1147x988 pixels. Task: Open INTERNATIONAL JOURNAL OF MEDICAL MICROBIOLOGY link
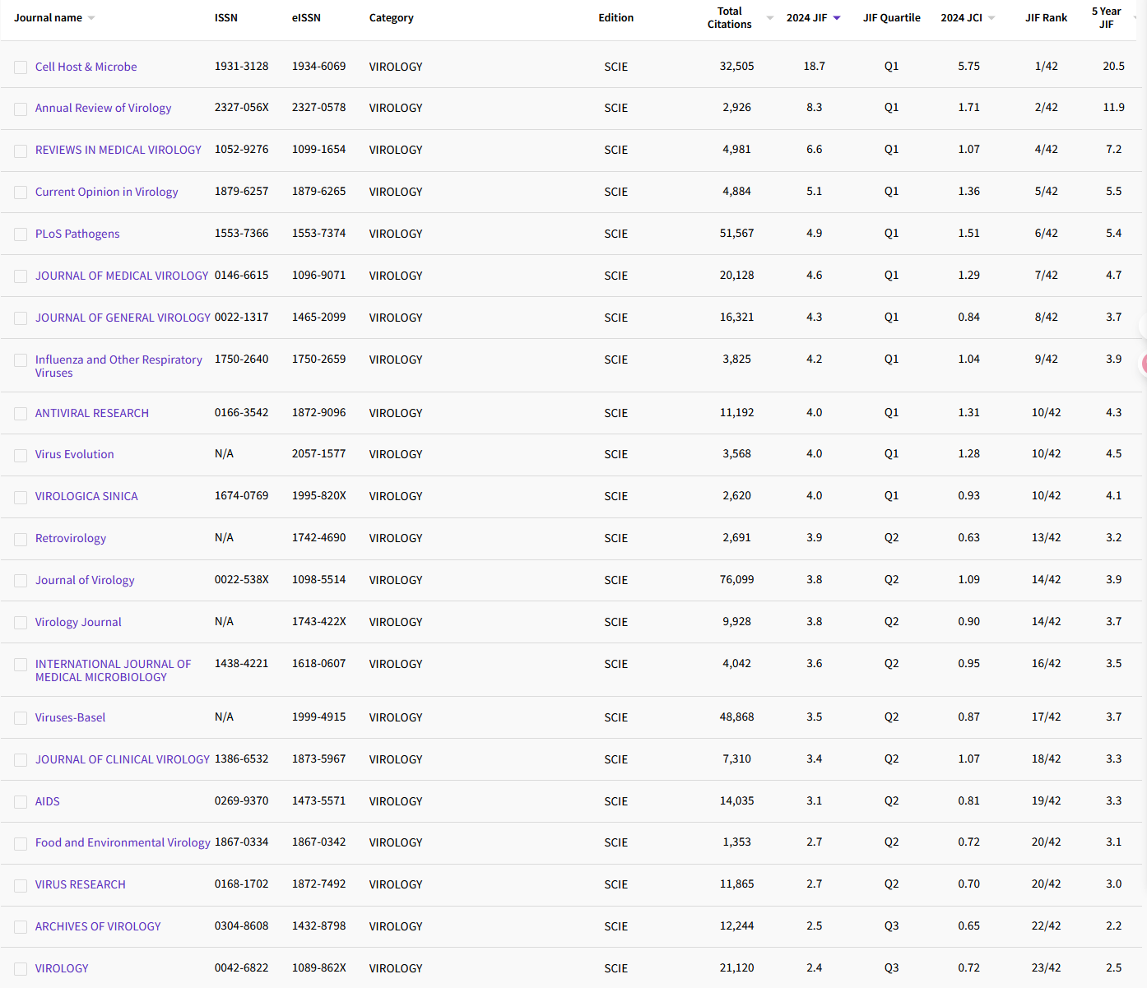(113, 670)
